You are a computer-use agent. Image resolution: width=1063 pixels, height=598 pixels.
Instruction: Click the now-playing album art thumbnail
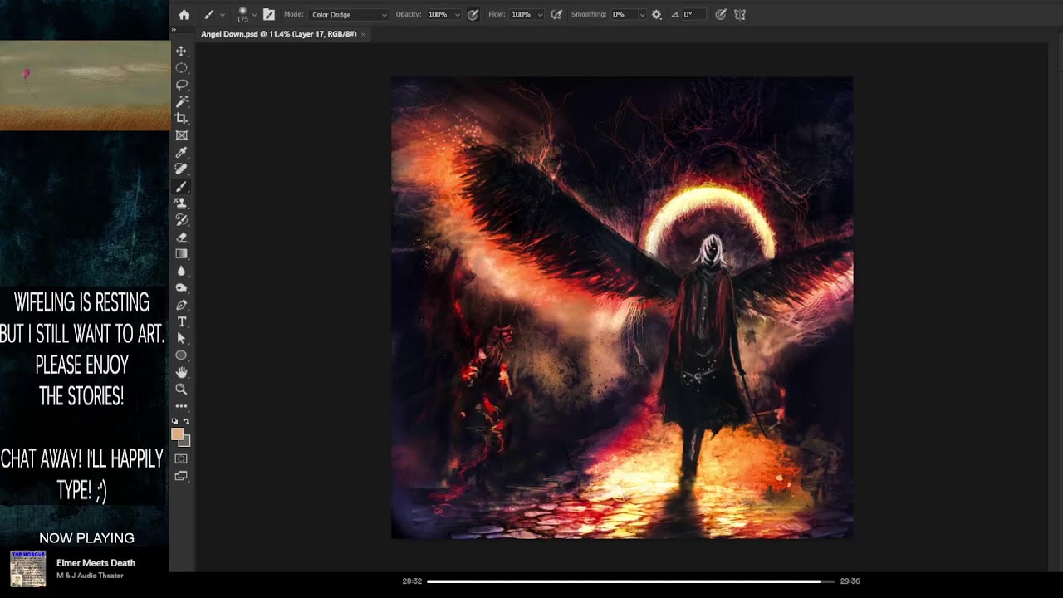(27, 569)
